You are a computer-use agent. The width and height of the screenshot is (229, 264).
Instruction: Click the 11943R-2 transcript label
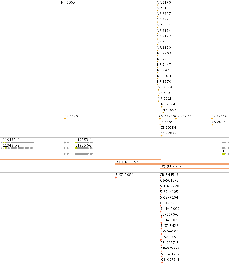pos(11,145)
